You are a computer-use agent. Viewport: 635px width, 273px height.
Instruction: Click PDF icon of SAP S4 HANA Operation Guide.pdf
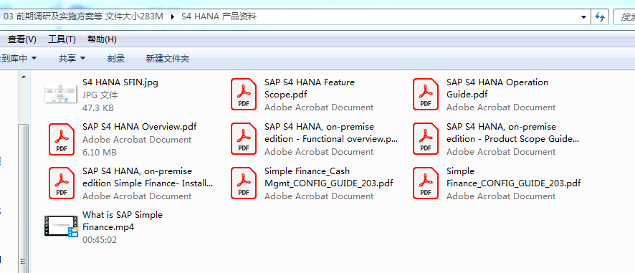(x=426, y=95)
